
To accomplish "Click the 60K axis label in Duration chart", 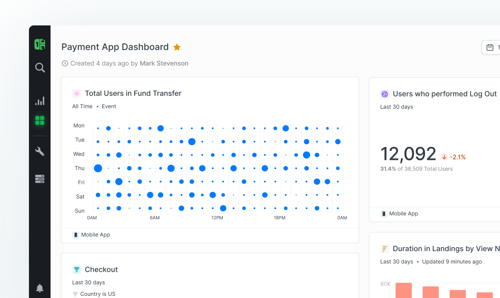I will (386, 284).
